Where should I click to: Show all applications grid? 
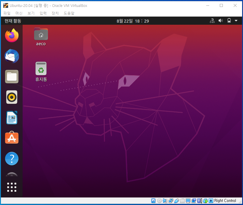click(x=12, y=187)
